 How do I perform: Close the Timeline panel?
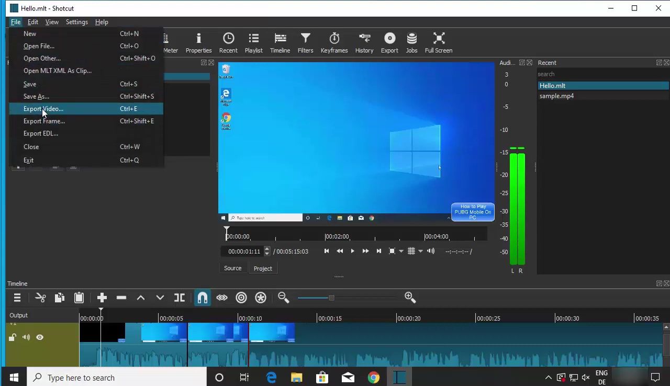(666, 283)
